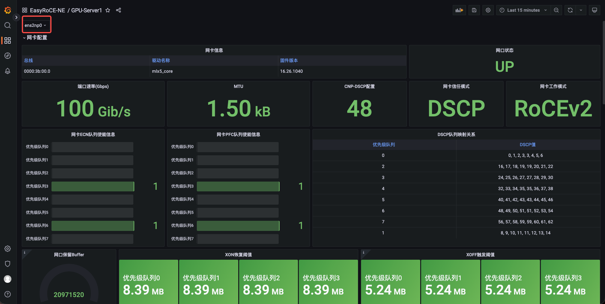
Task: Collapse the 网卡配置 row
Action: point(35,38)
